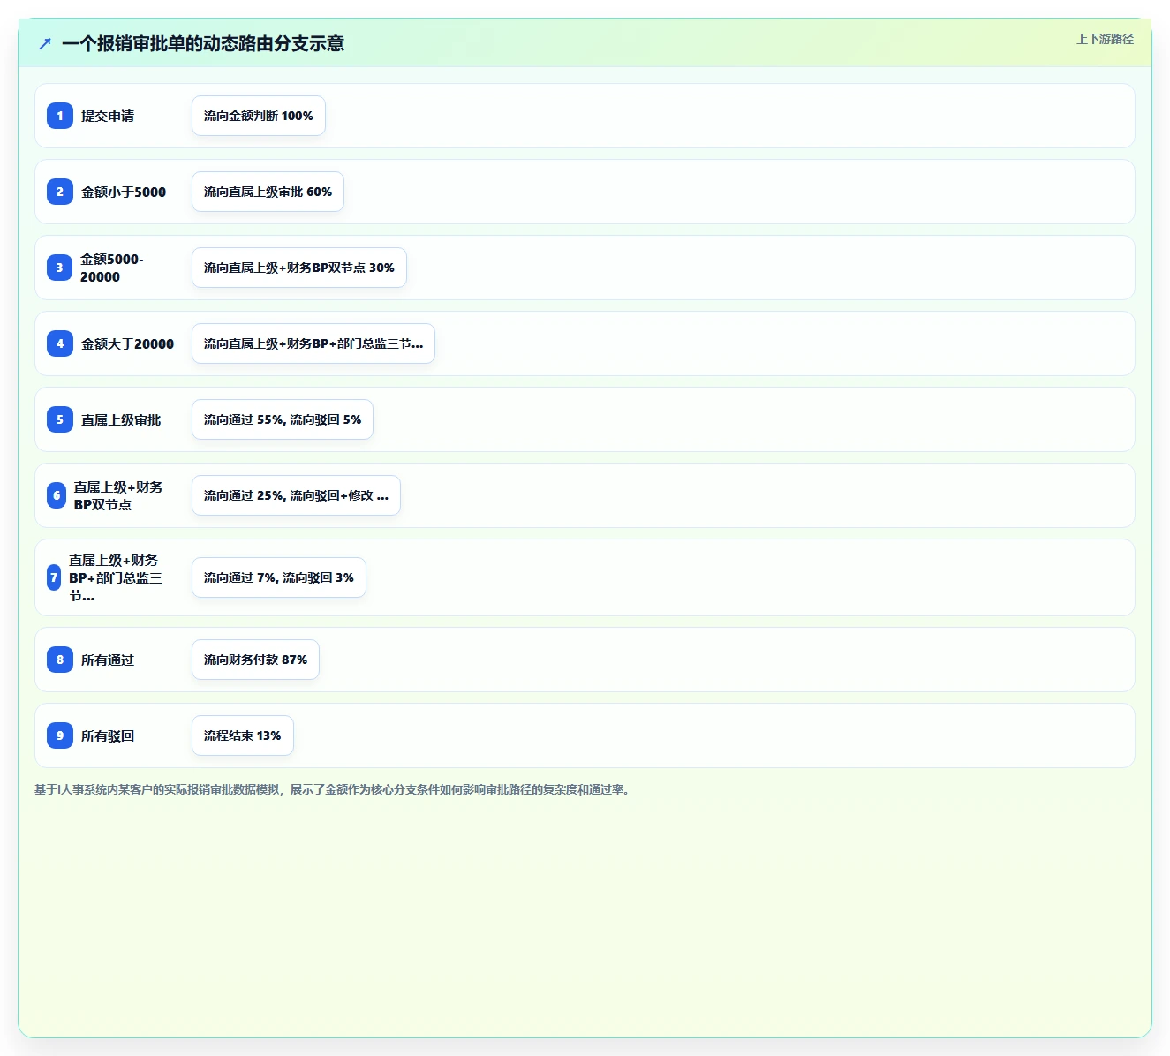Click the 流向金额判断 100% chip
Image resolution: width=1170 pixels, height=1056 pixels.
coord(259,116)
